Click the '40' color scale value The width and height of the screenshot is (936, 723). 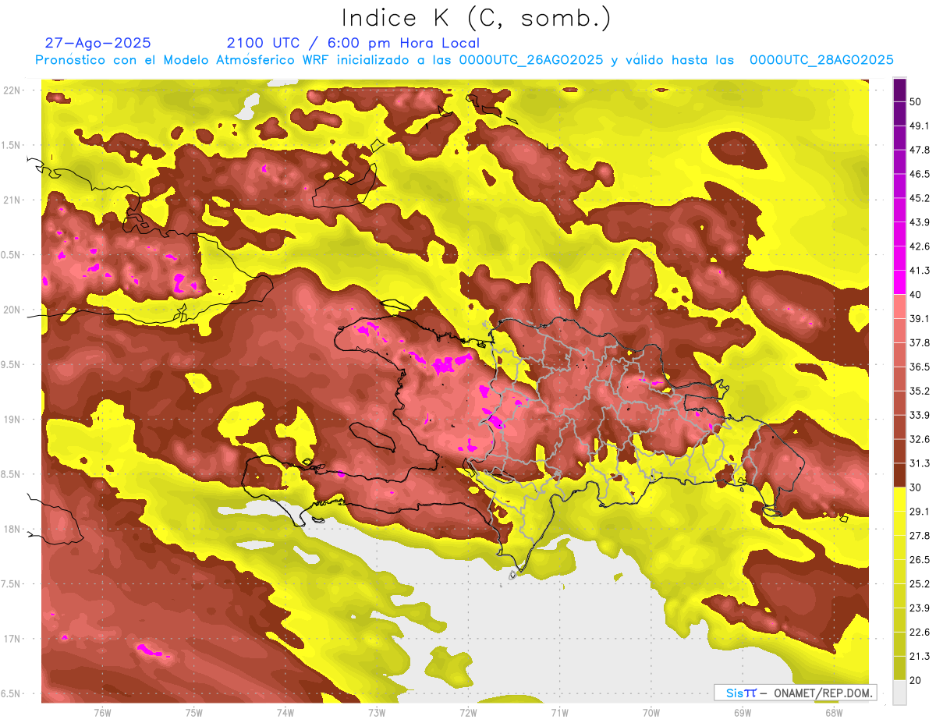(x=916, y=294)
